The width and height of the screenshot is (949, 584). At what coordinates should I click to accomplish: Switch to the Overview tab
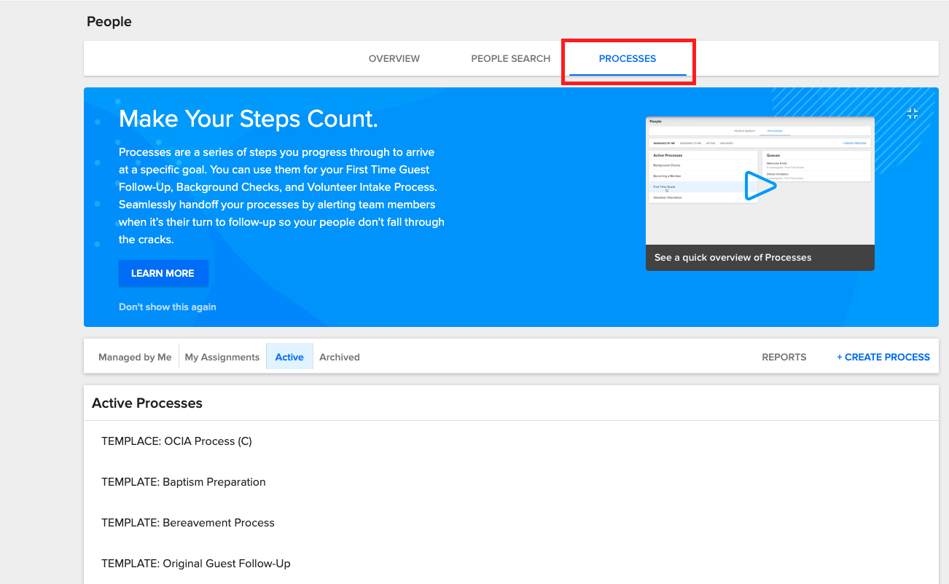[x=394, y=58]
